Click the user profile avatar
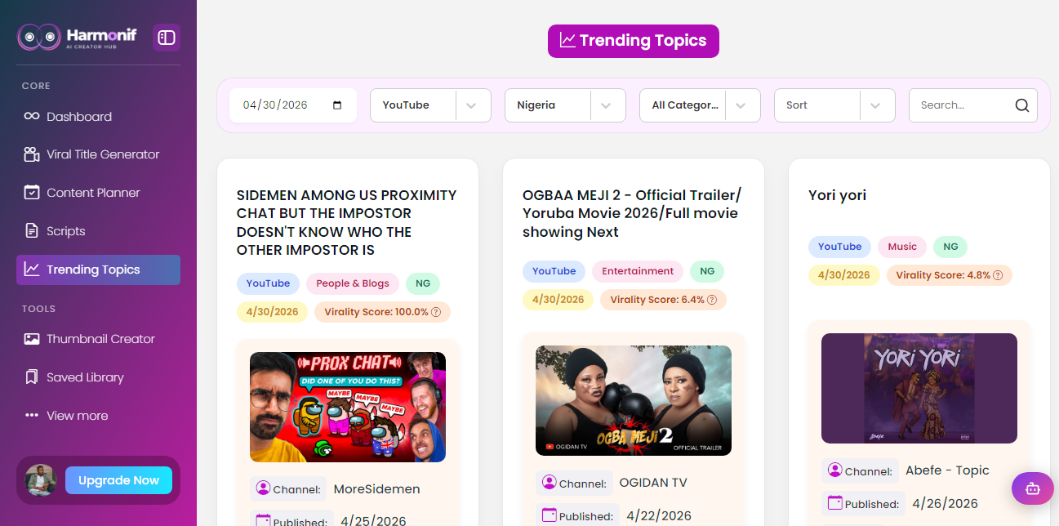 tap(40, 480)
